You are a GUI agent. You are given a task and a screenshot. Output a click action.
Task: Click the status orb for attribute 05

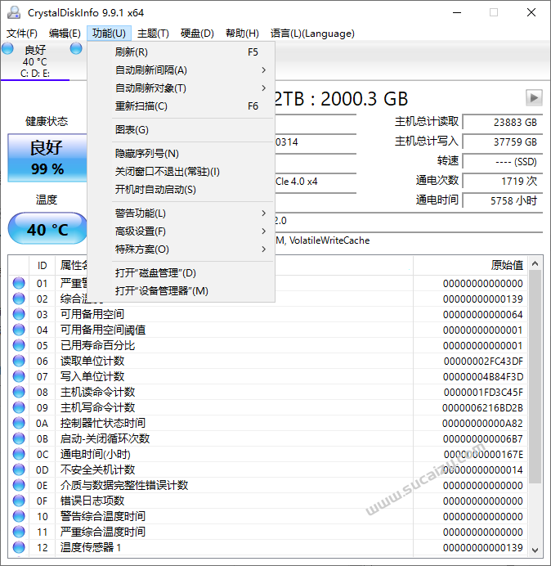[x=19, y=345]
